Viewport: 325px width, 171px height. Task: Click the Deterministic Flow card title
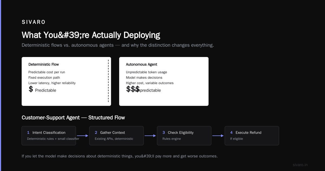click(44, 64)
